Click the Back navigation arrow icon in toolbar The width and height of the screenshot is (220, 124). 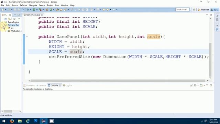click(108, 10)
